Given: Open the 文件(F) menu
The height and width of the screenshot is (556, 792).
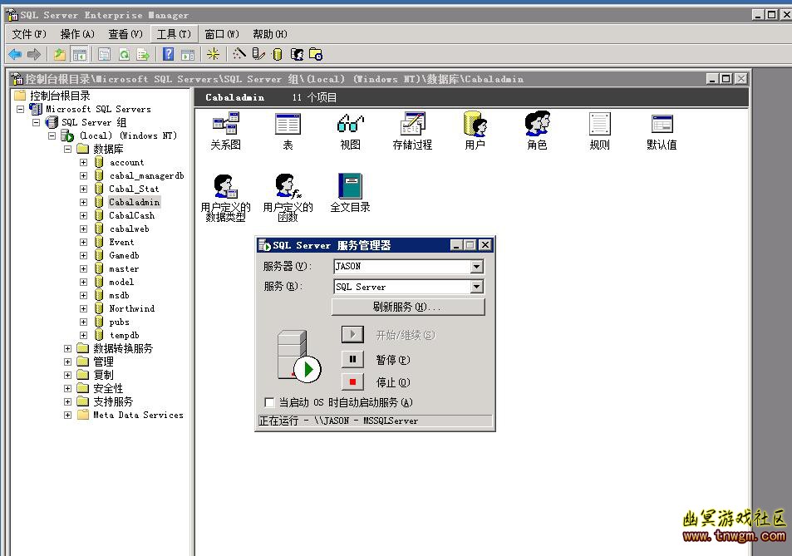Looking at the screenshot, I should click(x=29, y=34).
